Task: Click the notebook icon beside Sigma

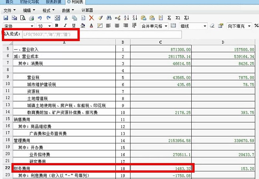Action: 161,18
